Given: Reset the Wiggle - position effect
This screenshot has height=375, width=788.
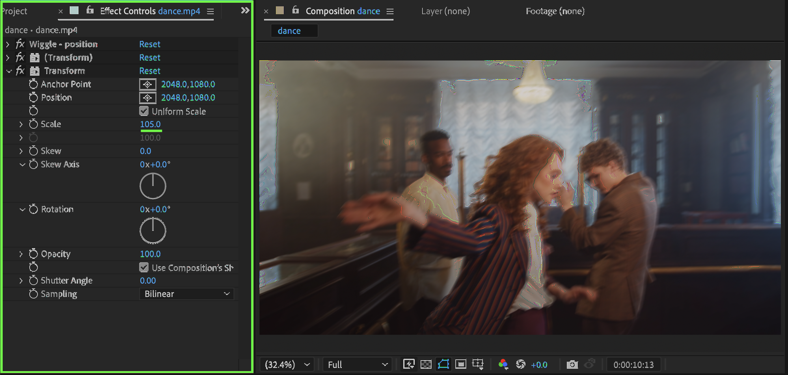Looking at the screenshot, I should point(150,44).
